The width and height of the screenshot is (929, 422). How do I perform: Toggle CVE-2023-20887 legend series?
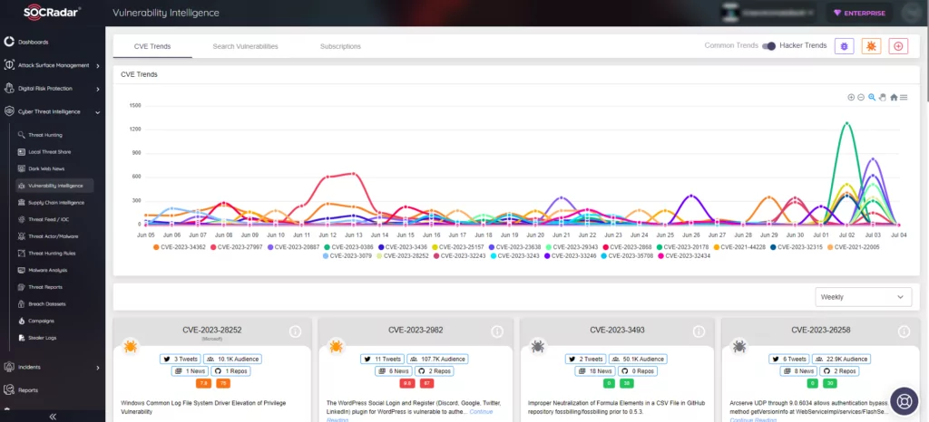point(291,247)
